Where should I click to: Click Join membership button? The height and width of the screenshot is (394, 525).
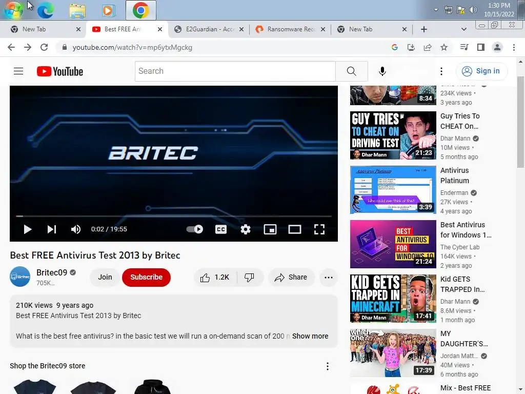(x=105, y=277)
